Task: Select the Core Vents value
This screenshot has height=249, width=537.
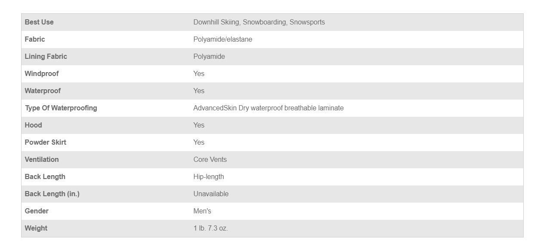Action: tap(210, 160)
